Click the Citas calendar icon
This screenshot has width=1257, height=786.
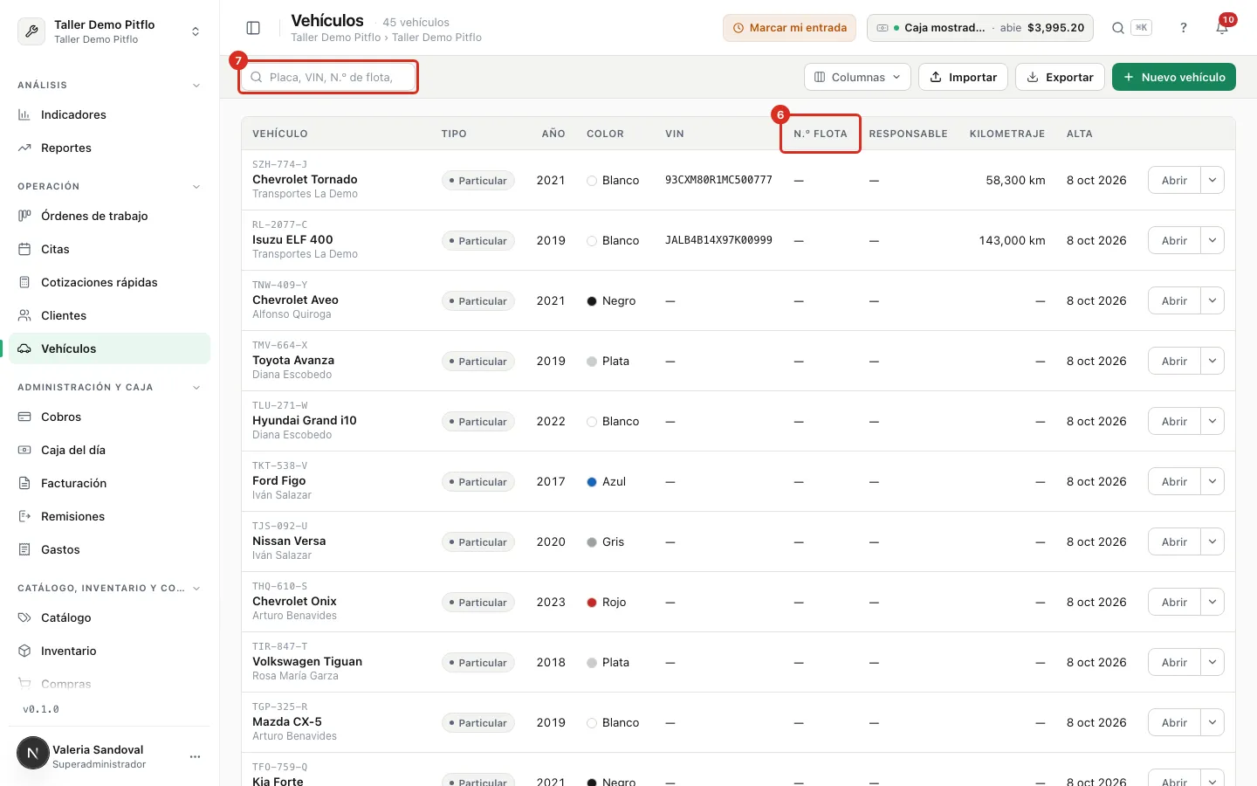24,249
